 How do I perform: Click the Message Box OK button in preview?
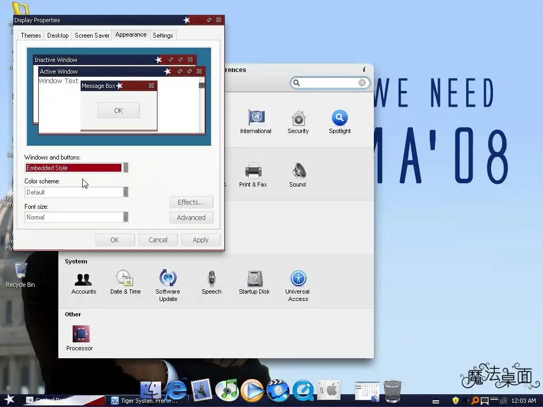coord(118,110)
